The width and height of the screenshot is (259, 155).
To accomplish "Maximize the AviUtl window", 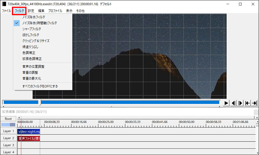I will coord(240,4).
